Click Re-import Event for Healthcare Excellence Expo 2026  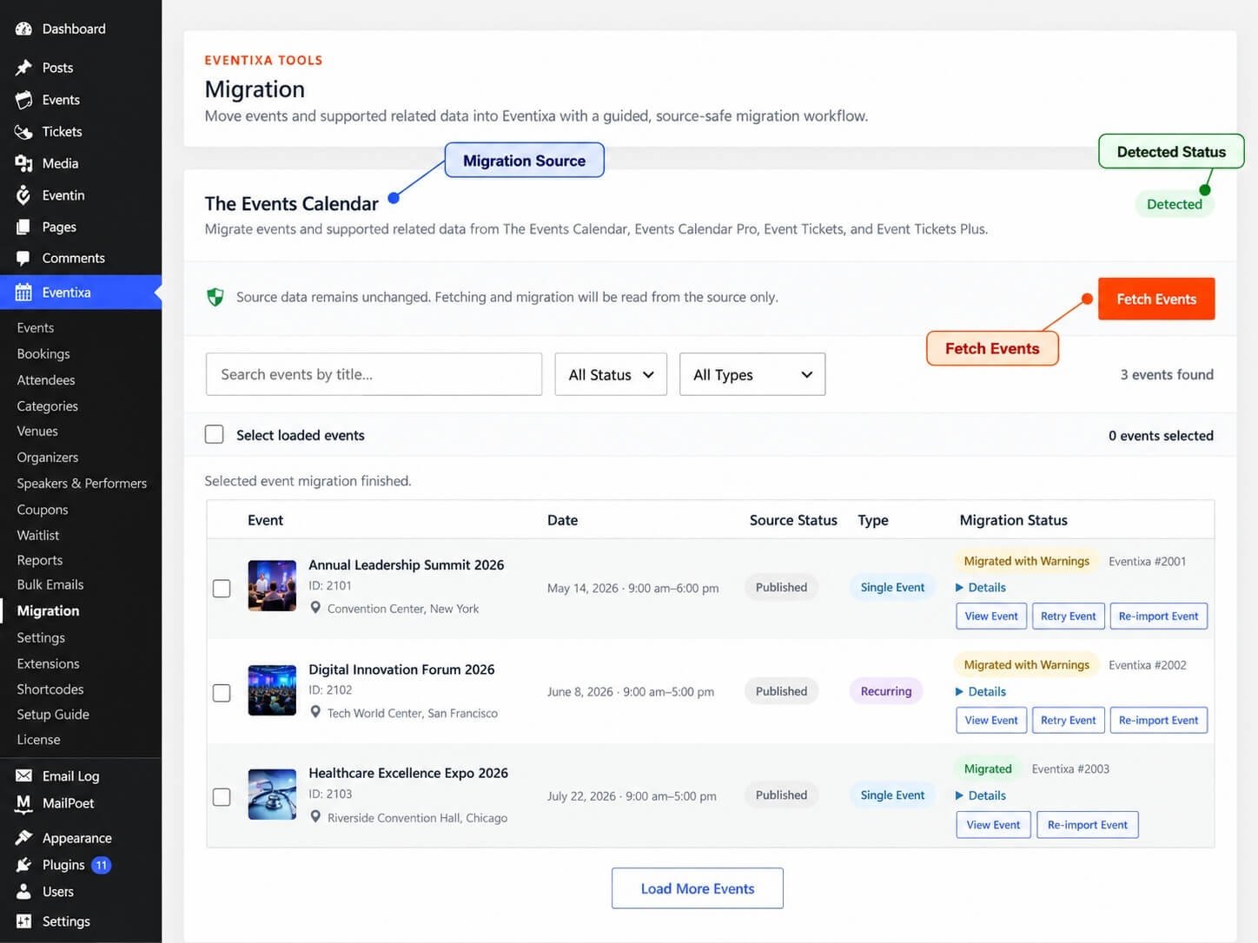[1088, 824]
